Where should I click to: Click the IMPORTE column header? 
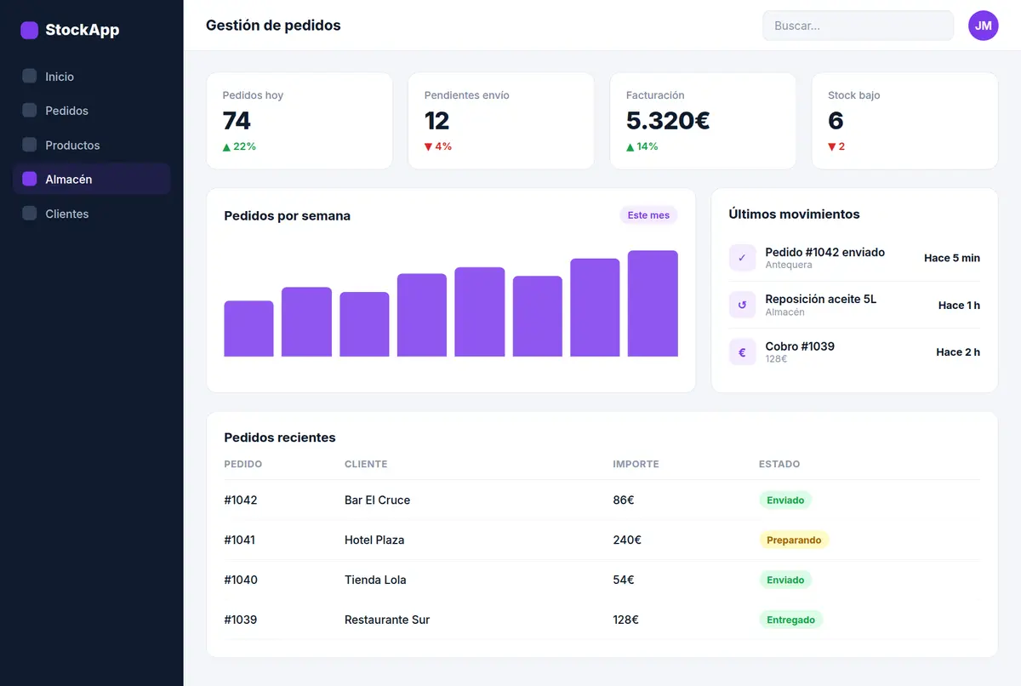636,464
